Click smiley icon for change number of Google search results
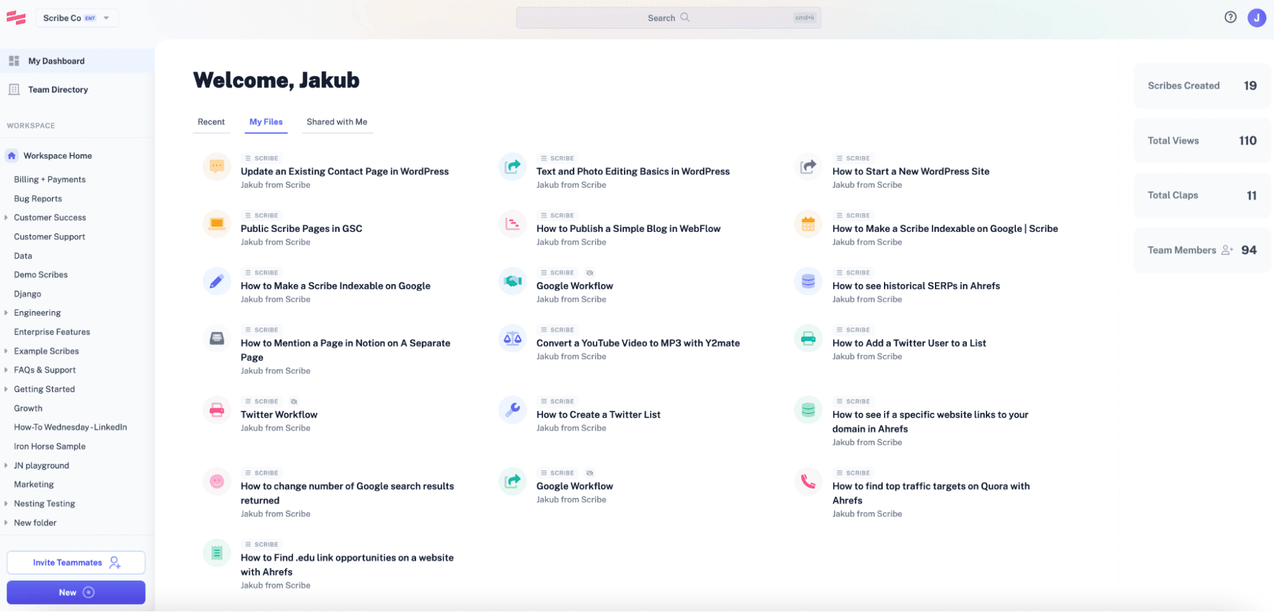Screen dimensions: 1274x612 [x=217, y=481]
